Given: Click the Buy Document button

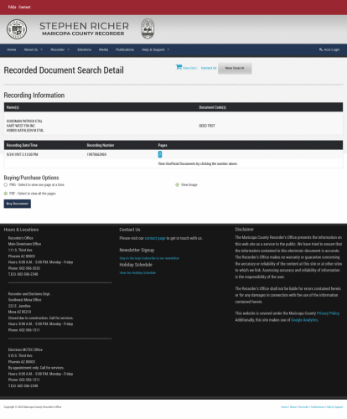Looking at the screenshot, I should click(18, 204).
